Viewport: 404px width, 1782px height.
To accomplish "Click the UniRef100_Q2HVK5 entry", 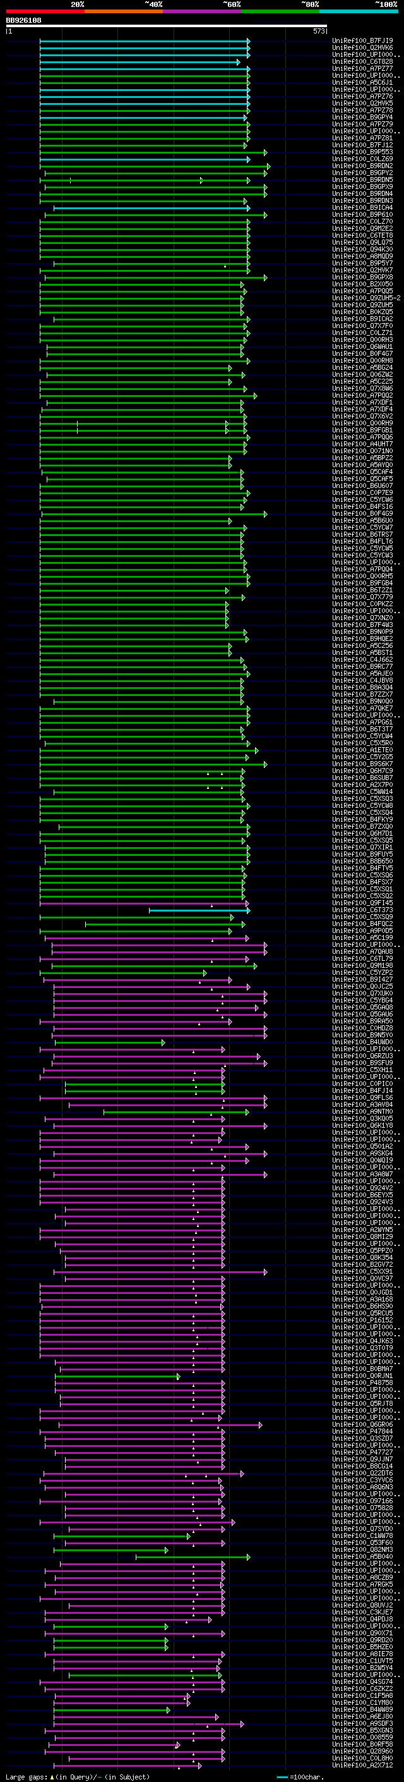I will click(362, 103).
